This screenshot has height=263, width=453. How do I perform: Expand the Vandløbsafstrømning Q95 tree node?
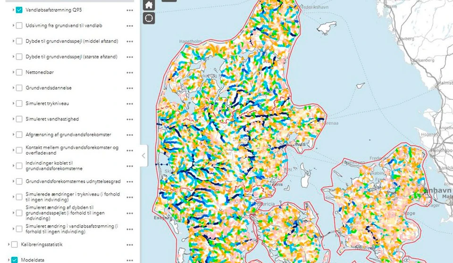click(13, 10)
